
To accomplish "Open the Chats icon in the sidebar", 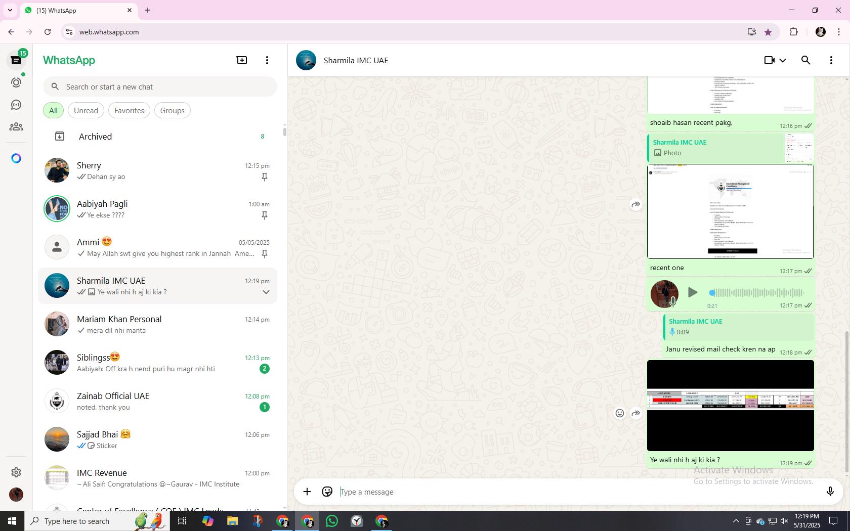I will click(x=16, y=60).
